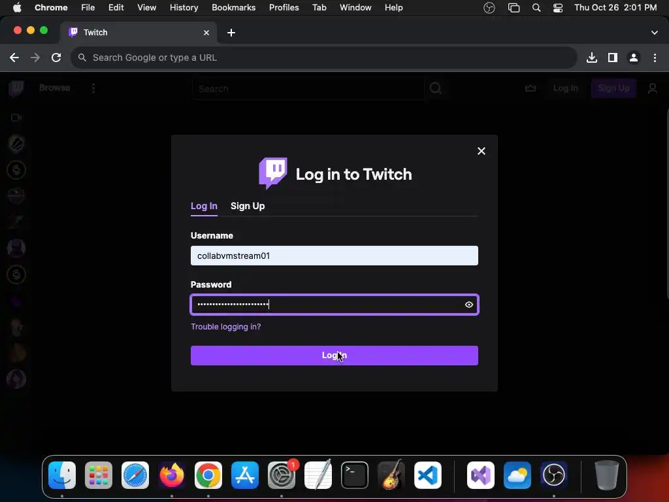Image resolution: width=669 pixels, height=502 pixels.
Task: Select the Twitch browser tab
Action: tap(139, 33)
